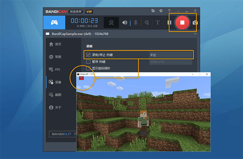Image resolution: width=243 pixels, height=159 pixels.
Task: Collapse the panel with the chevron arrow
Action: (x=195, y=34)
